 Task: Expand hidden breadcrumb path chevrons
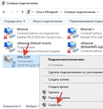tap(33, 12)
